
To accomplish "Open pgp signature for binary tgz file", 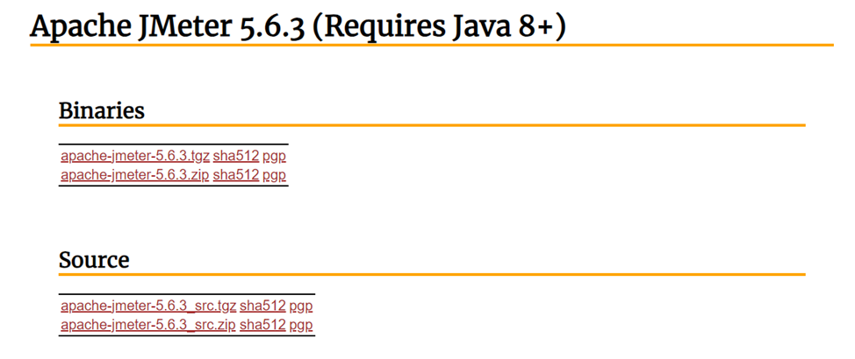I will coord(274,157).
